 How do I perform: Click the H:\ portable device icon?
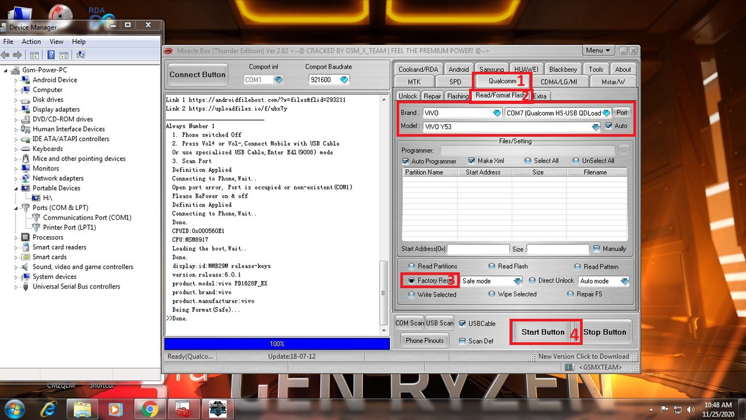click(36, 198)
